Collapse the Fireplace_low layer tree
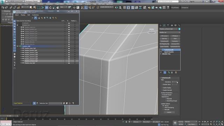The height and width of the screenshot is (126, 224). click(x=17, y=25)
